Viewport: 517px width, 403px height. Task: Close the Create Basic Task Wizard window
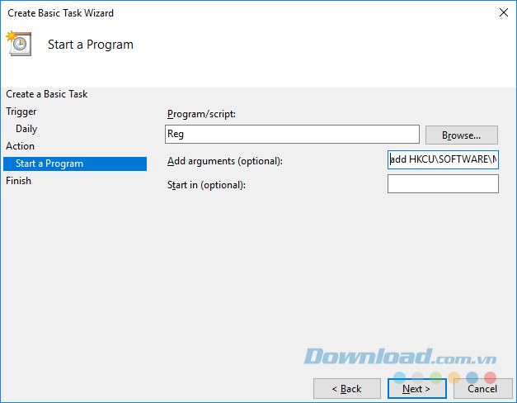click(502, 13)
